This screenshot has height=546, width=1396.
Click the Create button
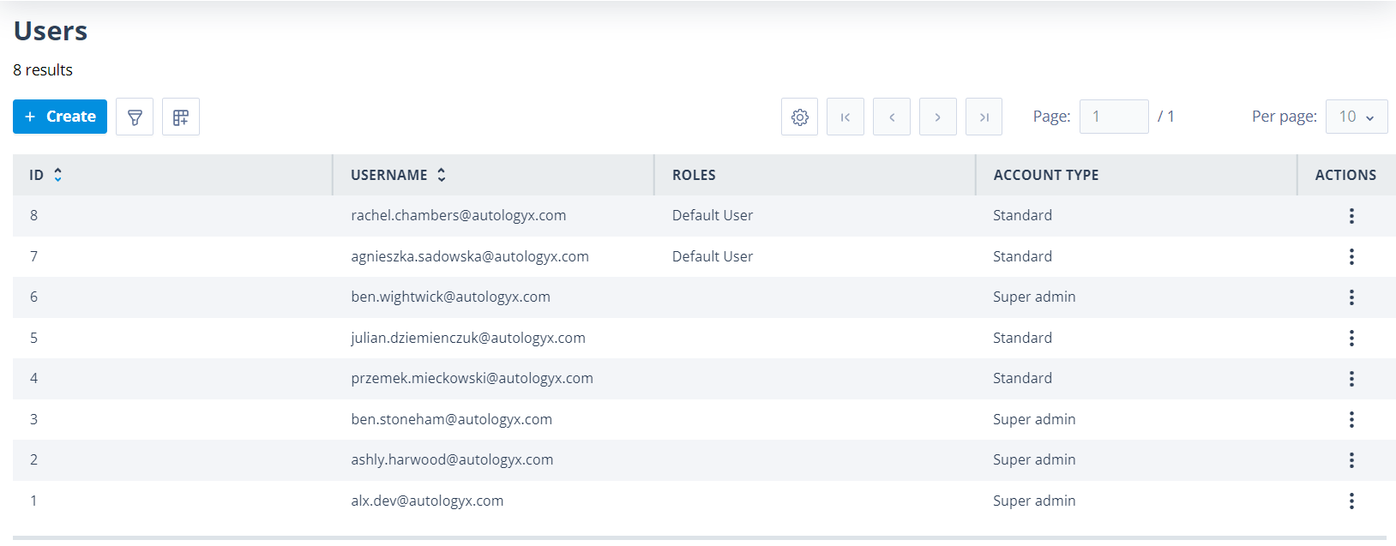60,117
